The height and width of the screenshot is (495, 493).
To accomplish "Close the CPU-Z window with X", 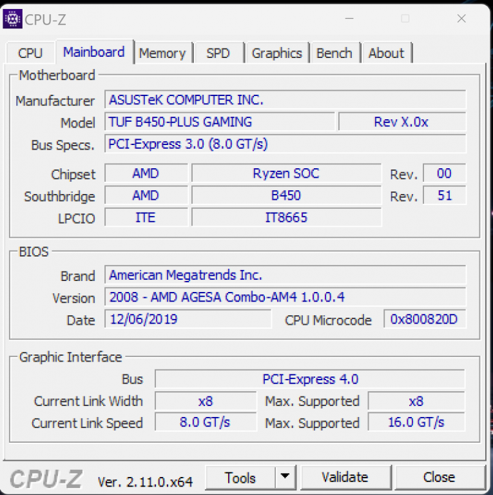I will pos(461,19).
